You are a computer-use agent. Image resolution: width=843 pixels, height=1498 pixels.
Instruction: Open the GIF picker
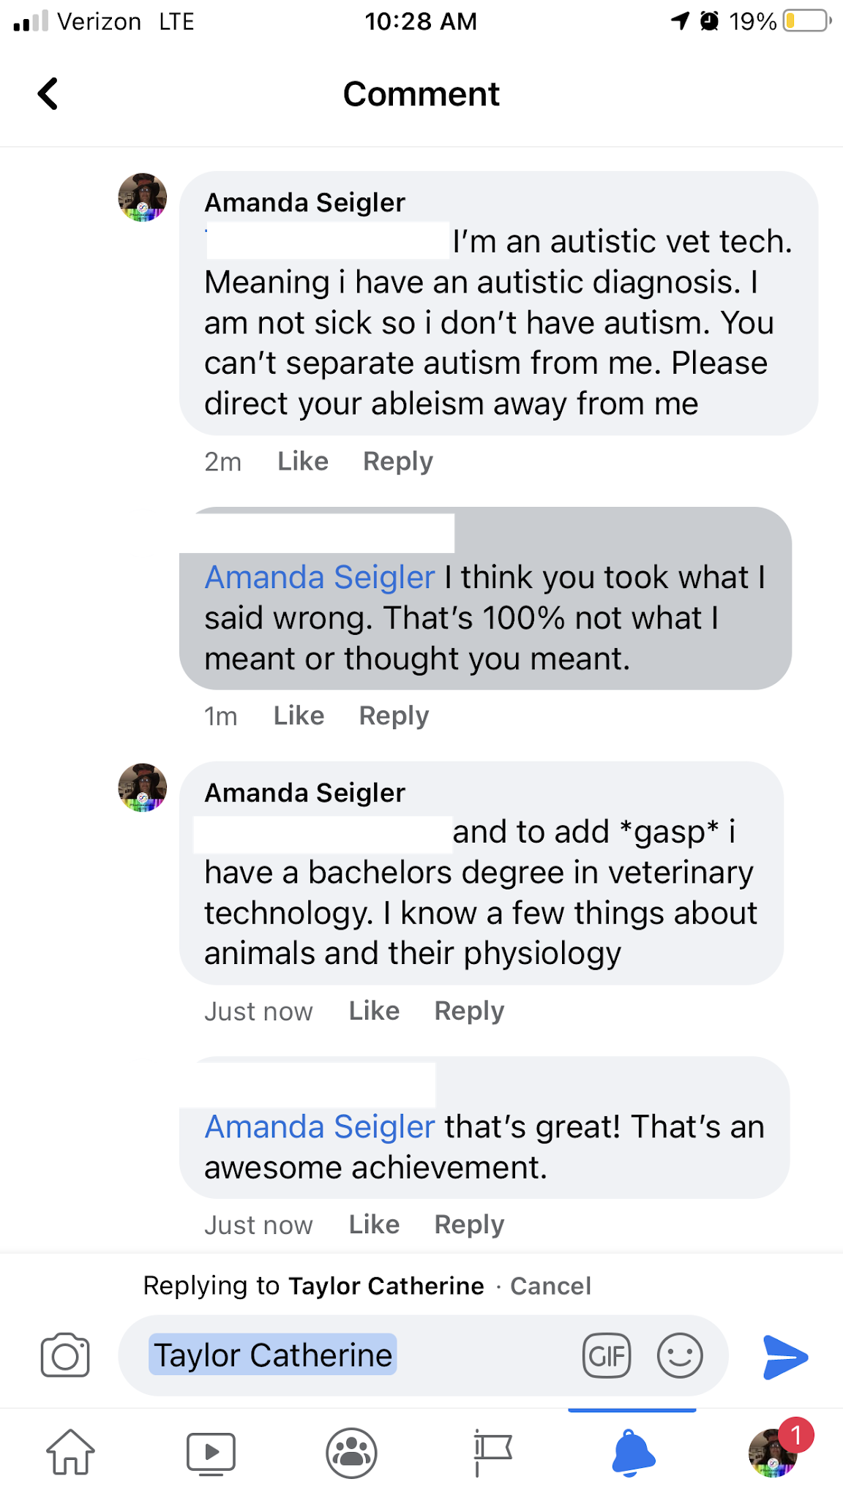click(x=606, y=1355)
